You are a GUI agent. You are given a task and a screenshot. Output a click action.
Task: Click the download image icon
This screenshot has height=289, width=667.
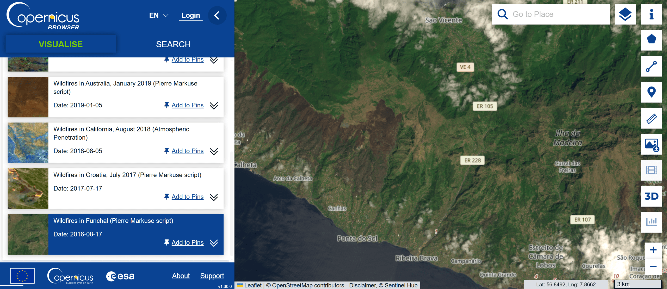[x=651, y=144]
